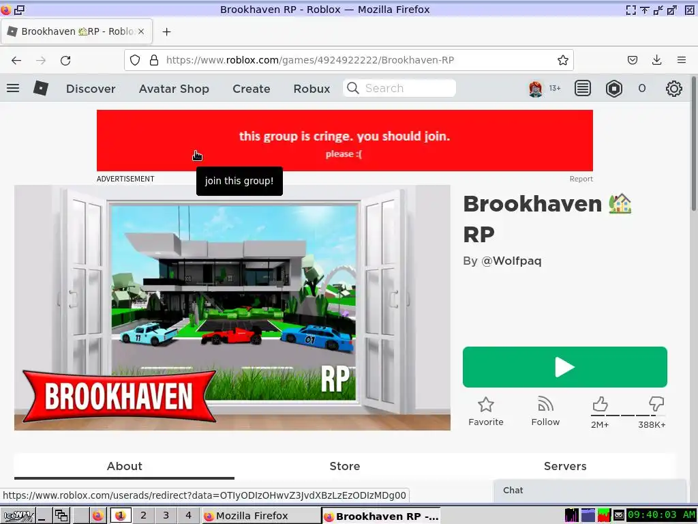The image size is (698, 524).
Task: Switch to workspace 1
Action: [121, 516]
